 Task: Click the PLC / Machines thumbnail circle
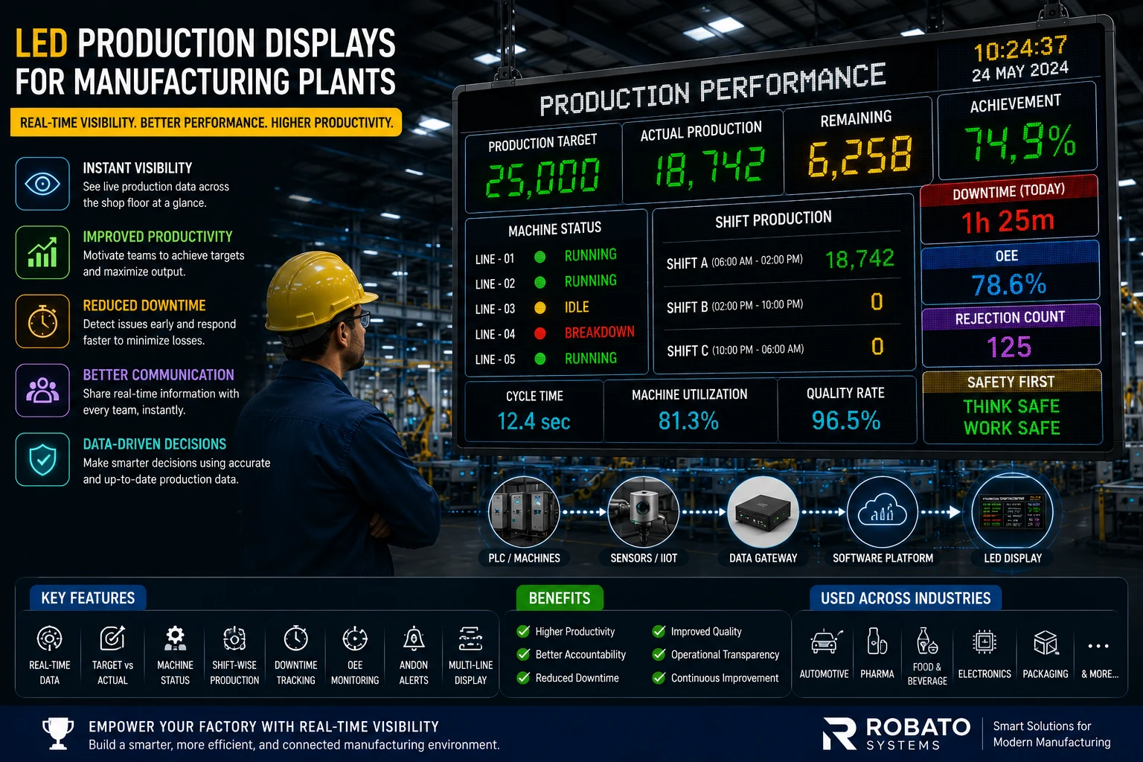[x=524, y=513]
